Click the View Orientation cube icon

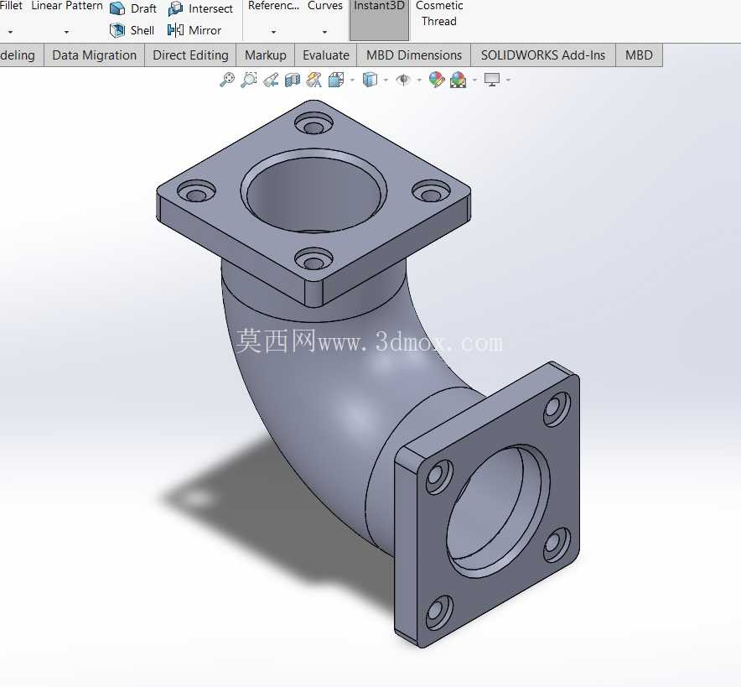(336, 80)
